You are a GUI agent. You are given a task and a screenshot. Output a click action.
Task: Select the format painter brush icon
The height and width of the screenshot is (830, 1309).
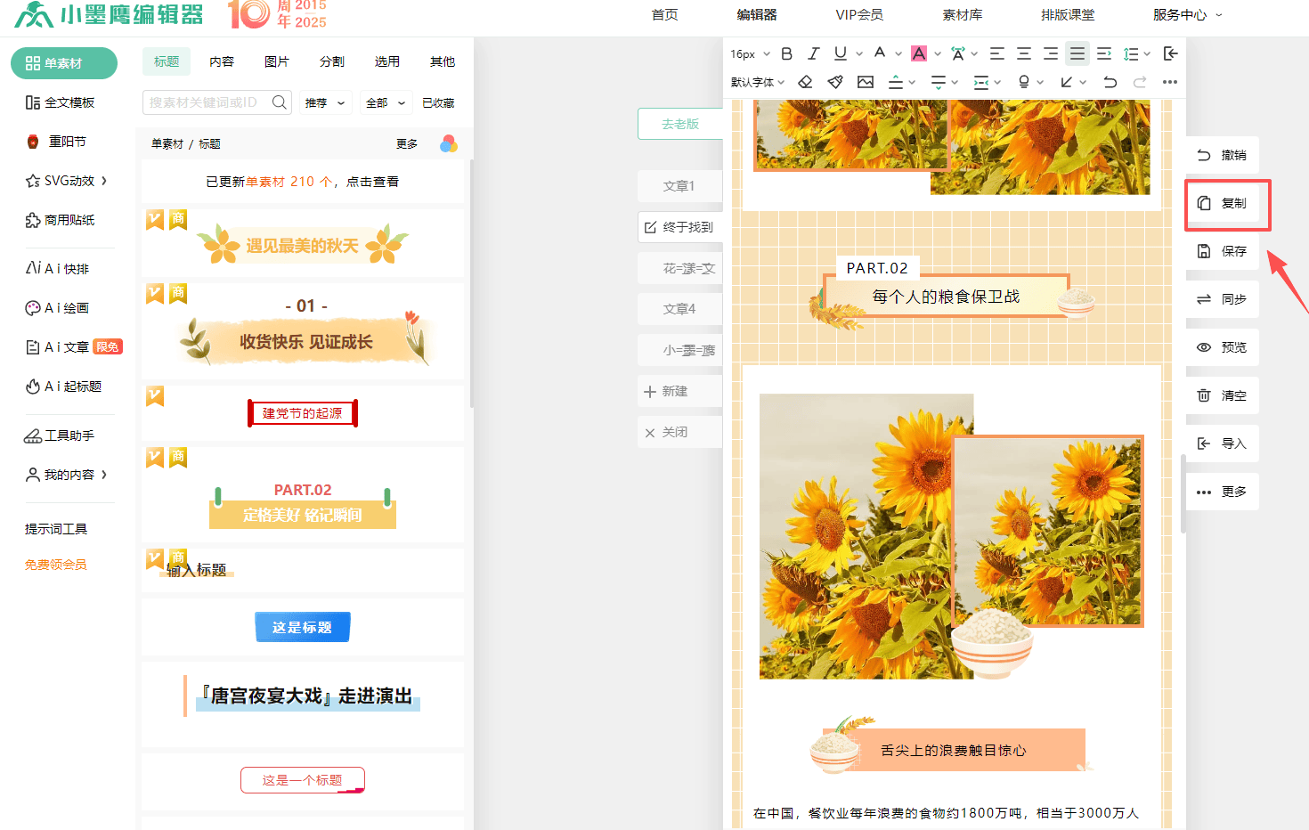pos(835,82)
